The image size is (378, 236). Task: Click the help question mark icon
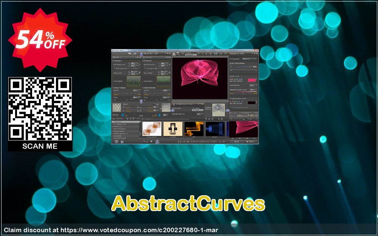tap(122, 142)
